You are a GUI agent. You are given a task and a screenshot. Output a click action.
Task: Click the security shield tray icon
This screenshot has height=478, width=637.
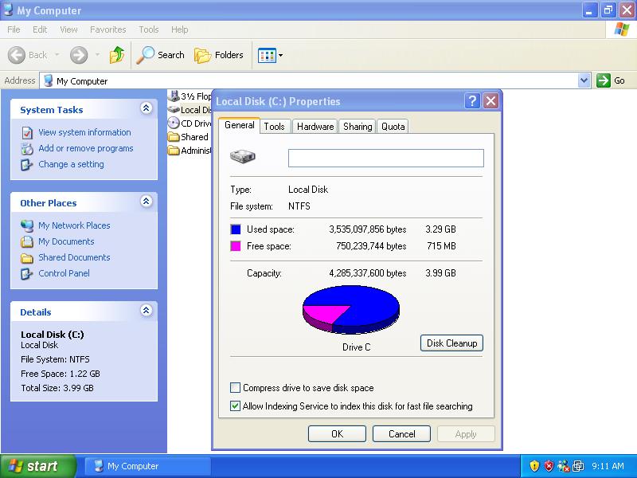point(534,466)
